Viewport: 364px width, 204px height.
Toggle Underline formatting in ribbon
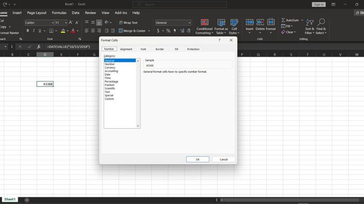40,31
